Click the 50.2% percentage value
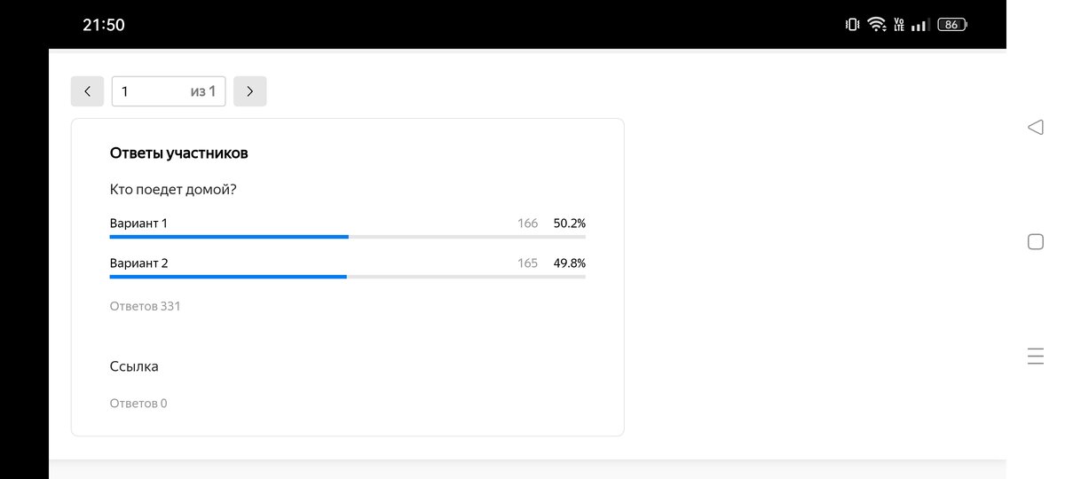Viewport: 1065px width, 479px height. pos(569,224)
